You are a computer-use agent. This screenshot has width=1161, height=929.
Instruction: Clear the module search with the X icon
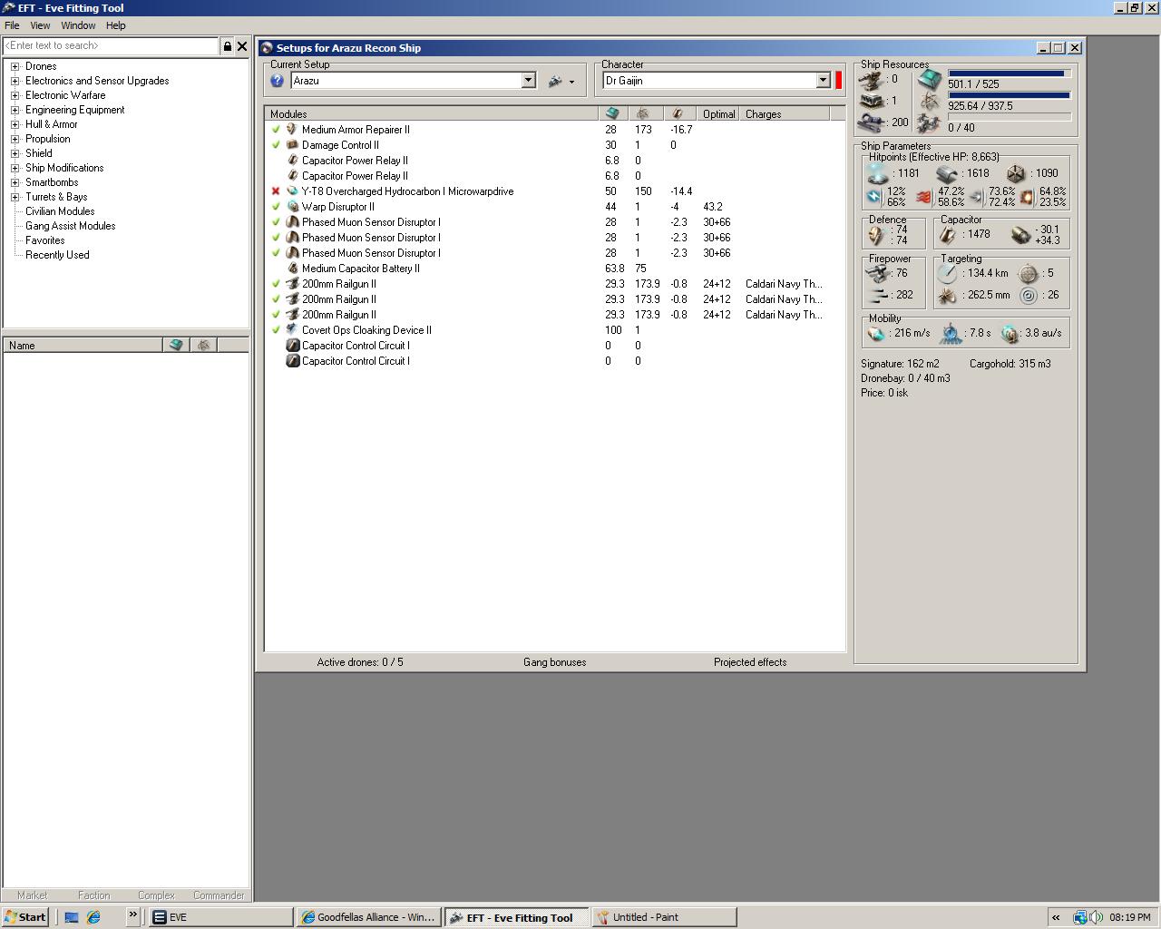tap(242, 45)
